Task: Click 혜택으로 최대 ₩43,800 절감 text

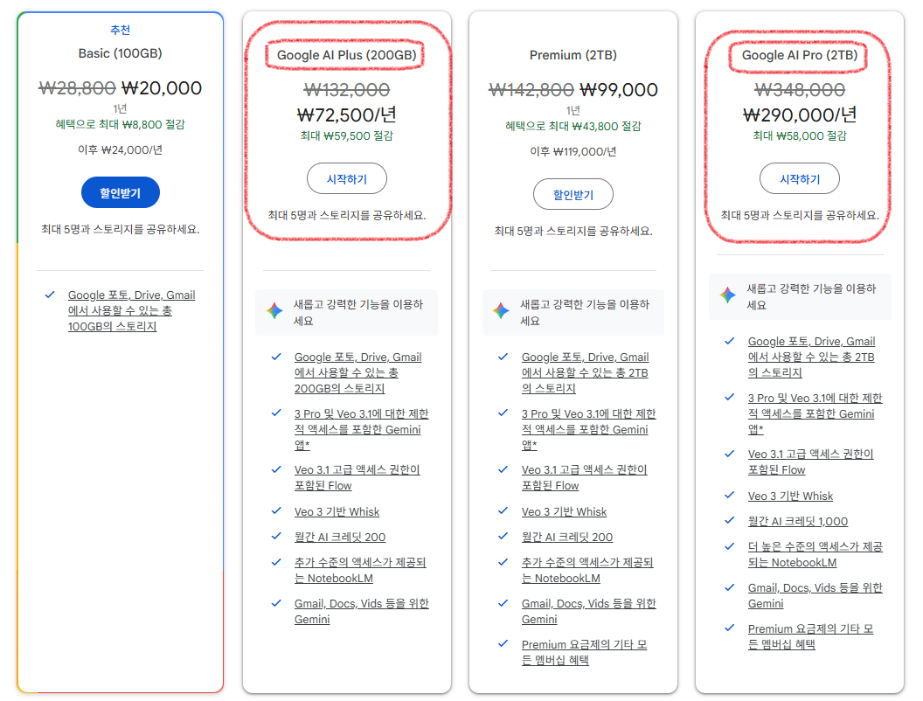Action: (573, 126)
